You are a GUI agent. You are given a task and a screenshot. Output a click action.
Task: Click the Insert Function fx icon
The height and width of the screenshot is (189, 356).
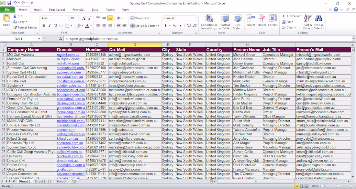point(60,39)
